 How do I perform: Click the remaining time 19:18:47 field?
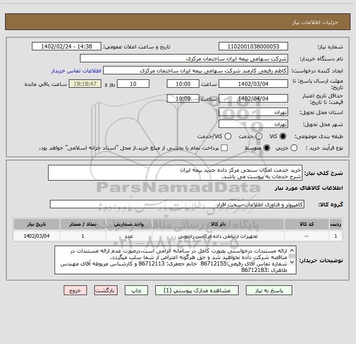coord(85,84)
